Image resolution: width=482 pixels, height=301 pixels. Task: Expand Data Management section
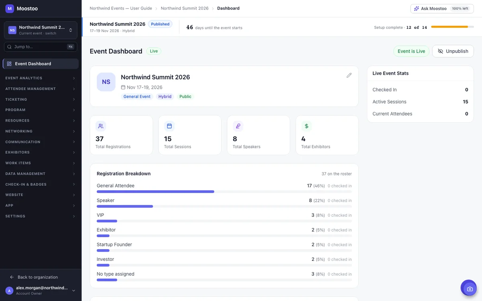click(x=41, y=174)
